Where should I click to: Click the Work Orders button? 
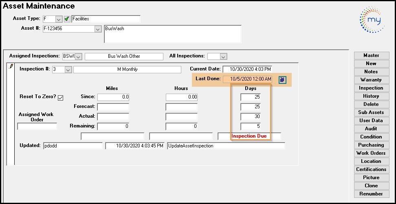point(371,153)
